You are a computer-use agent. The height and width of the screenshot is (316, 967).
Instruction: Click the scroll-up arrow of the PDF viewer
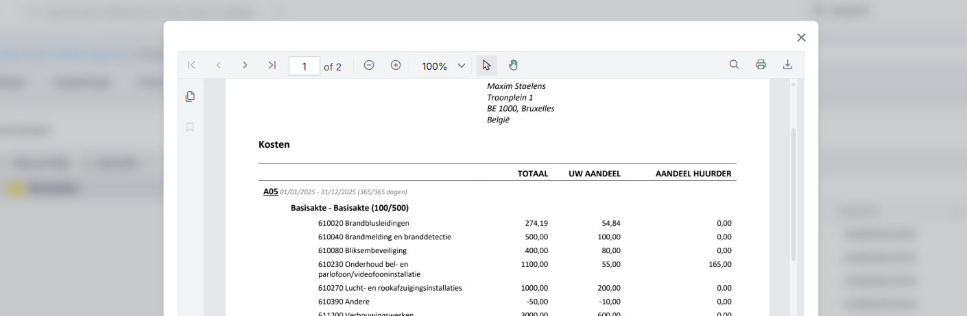pos(794,84)
